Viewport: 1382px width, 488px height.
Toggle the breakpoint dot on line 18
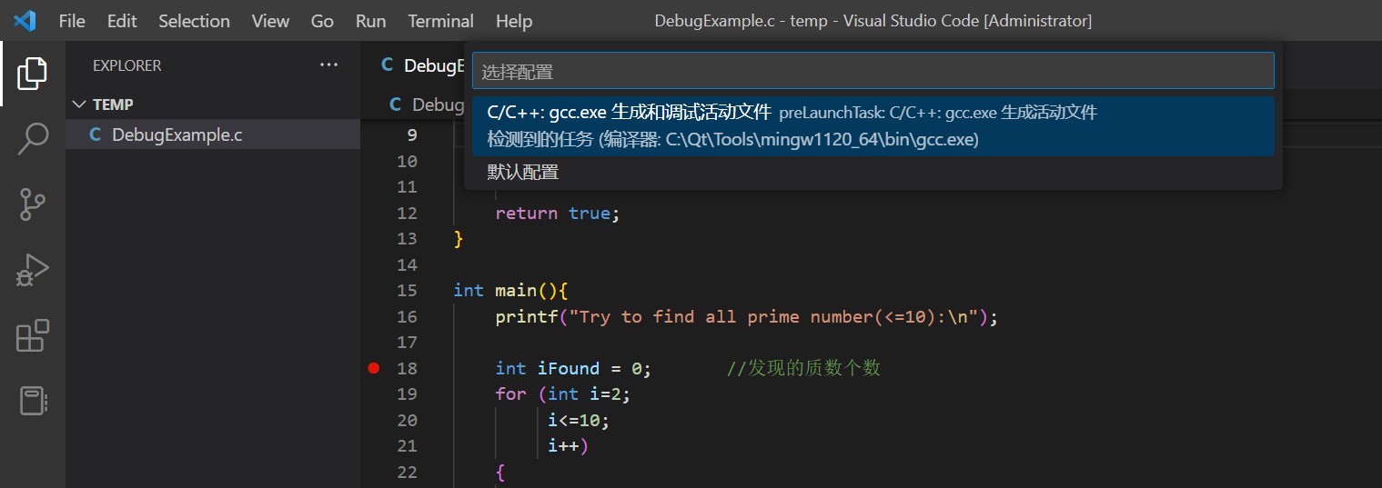pyautogui.click(x=373, y=368)
